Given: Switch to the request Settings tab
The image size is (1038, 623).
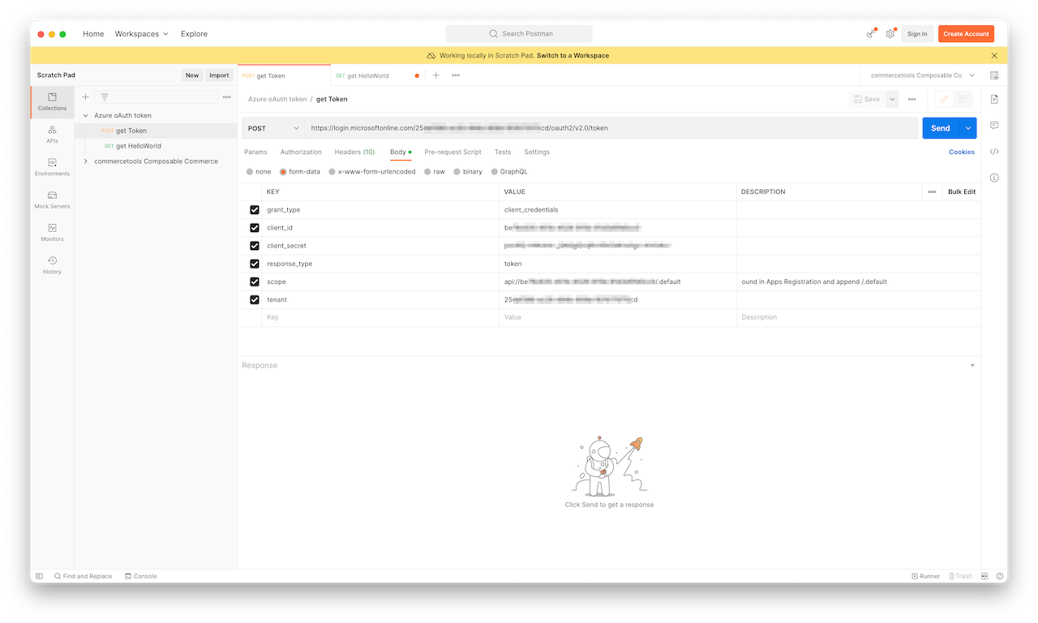Looking at the screenshot, I should click(537, 153).
